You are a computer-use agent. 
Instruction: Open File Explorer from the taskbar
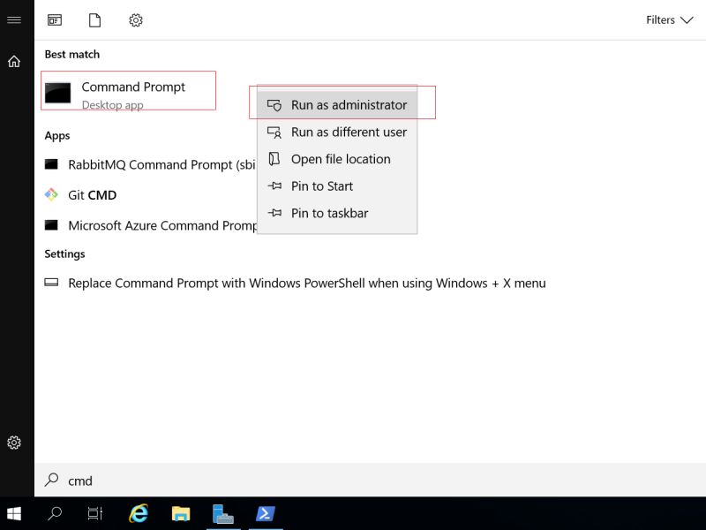180,512
